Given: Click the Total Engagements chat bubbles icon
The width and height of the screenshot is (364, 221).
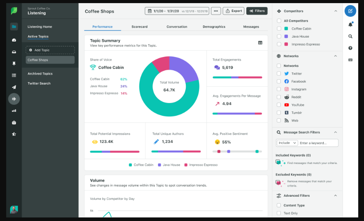Looking at the screenshot, I should 217,68.
